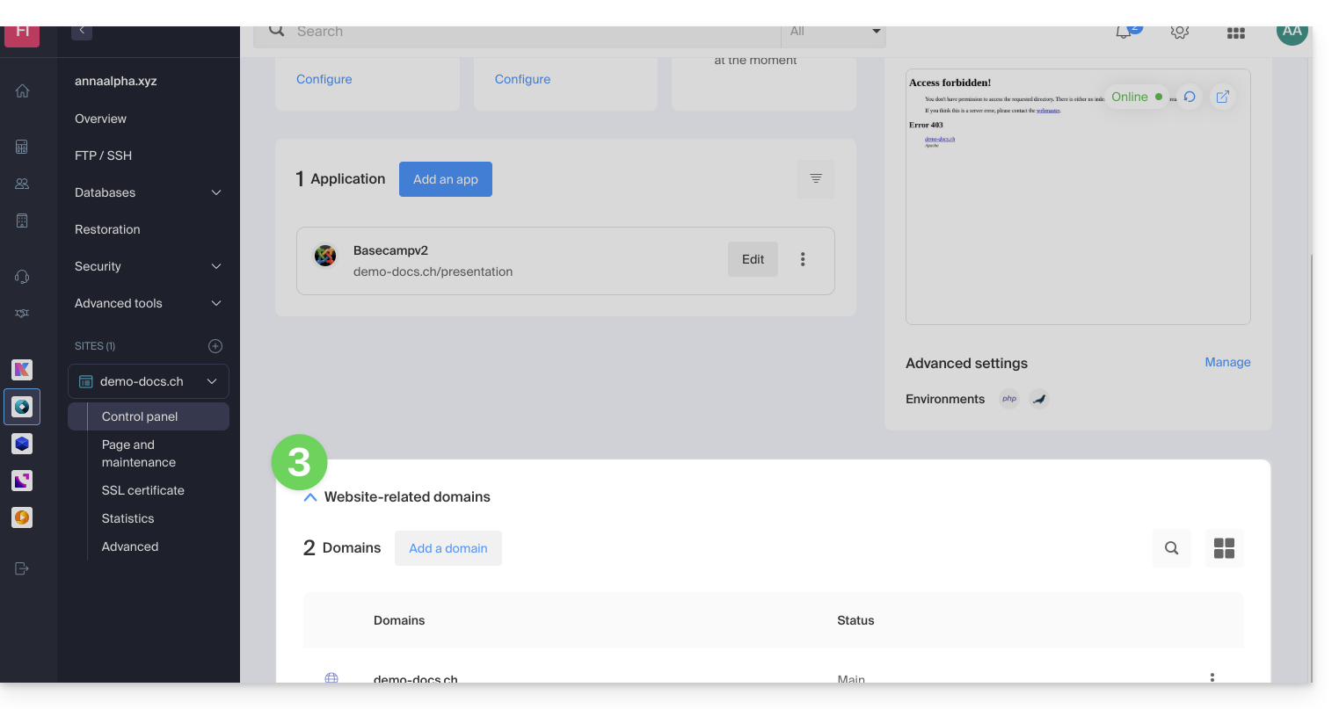Add a new site with plus icon
Image resolution: width=1339 pixels, height=709 pixels.
click(x=215, y=346)
